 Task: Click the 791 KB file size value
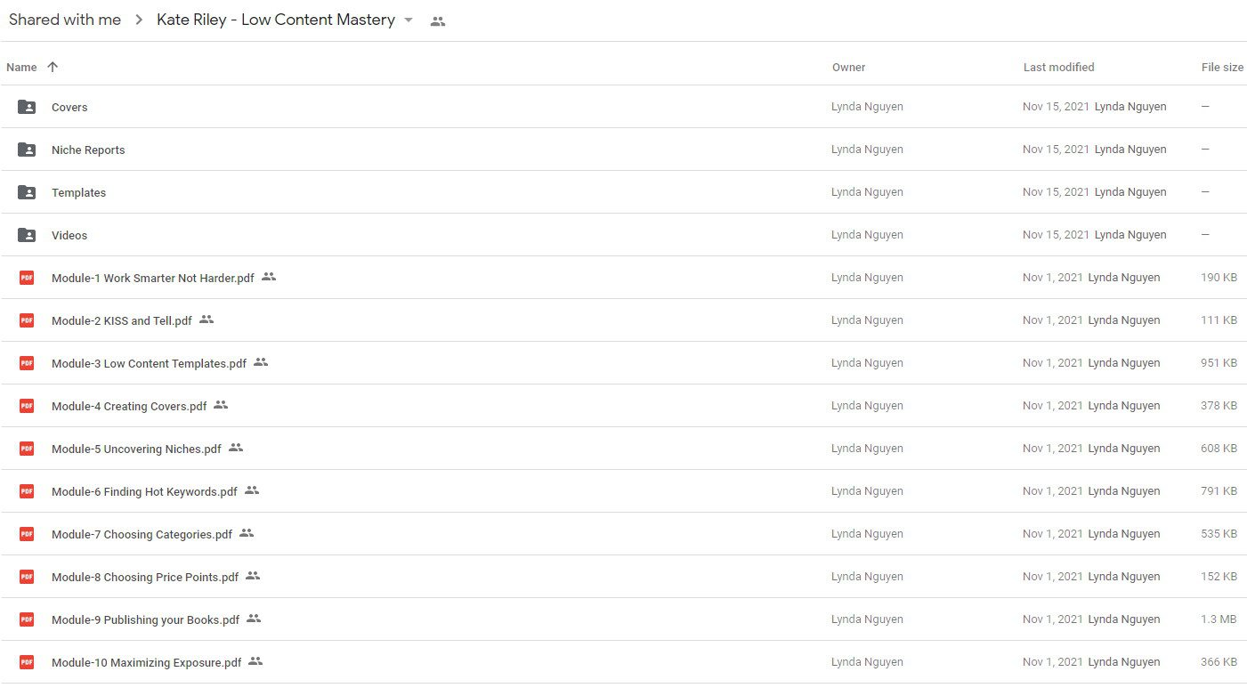(1219, 491)
